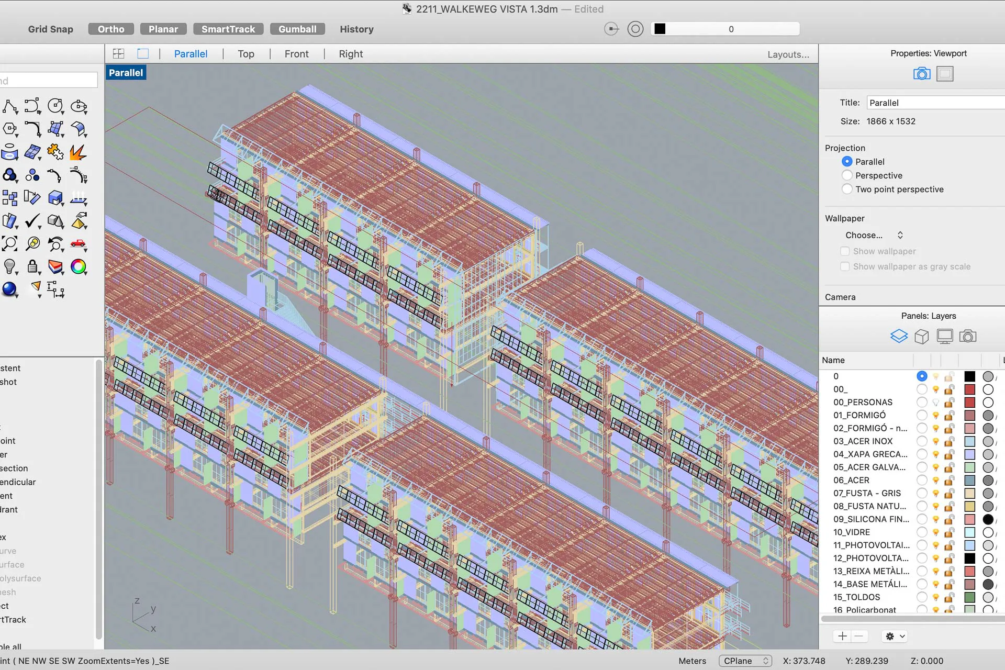This screenshot has width=1005, height=670.
Task: Click the History button
Action: click(356, 29)
